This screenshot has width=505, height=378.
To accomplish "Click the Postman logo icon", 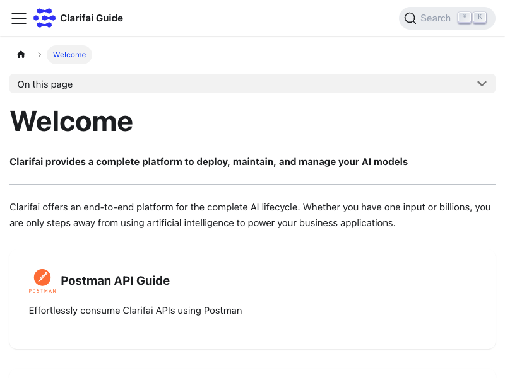I will [x=42, y=281].
